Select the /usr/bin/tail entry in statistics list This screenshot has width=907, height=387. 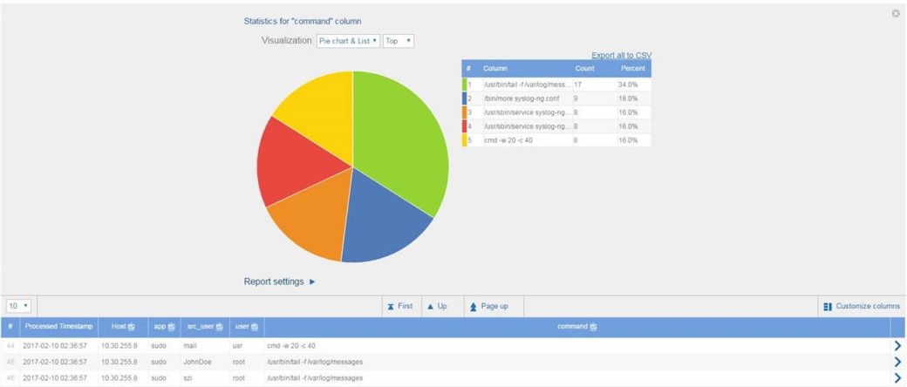(528, 85)
